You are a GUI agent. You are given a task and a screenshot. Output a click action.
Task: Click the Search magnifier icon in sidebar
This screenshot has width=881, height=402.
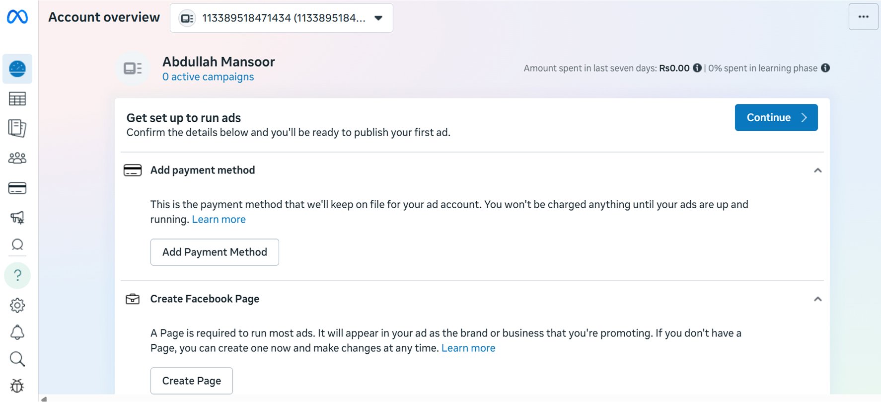pyautogui.click(x=17, y=359)
